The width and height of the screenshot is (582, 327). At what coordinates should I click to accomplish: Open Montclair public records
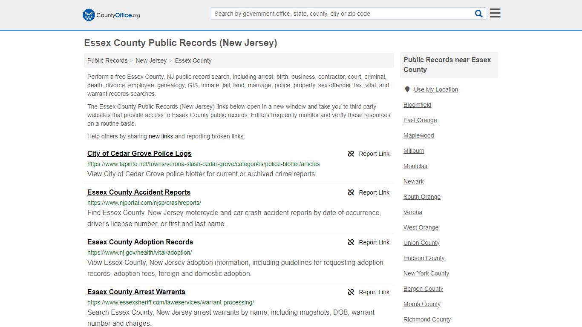pos(415,166)
